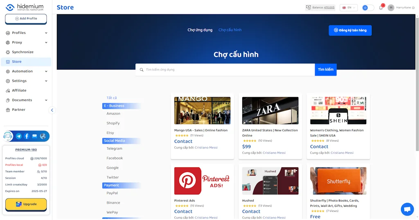The width and height of the screenshot is (419, 220).
Task: Click Contact on Hushed card
Action: tap(251, 211)
